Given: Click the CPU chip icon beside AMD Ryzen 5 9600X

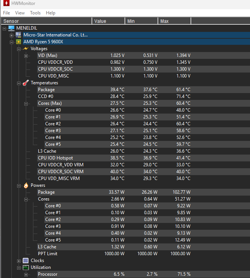Looking at the screenshot, I should 19,42.
